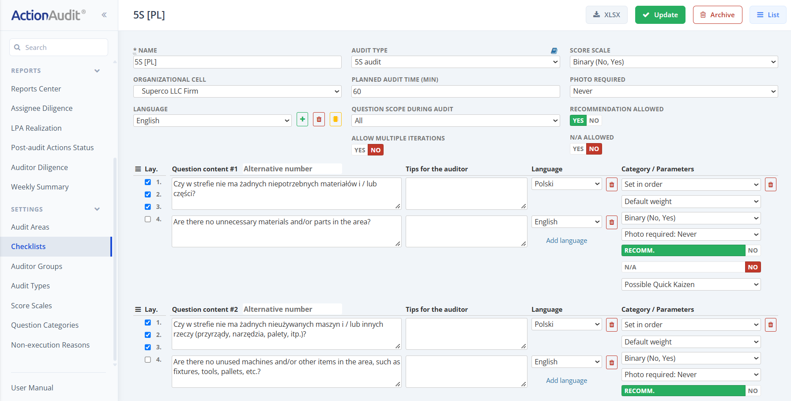Delete English translation of question #1
This screenshot has width=791, height=401.
[x=612, y=222]
